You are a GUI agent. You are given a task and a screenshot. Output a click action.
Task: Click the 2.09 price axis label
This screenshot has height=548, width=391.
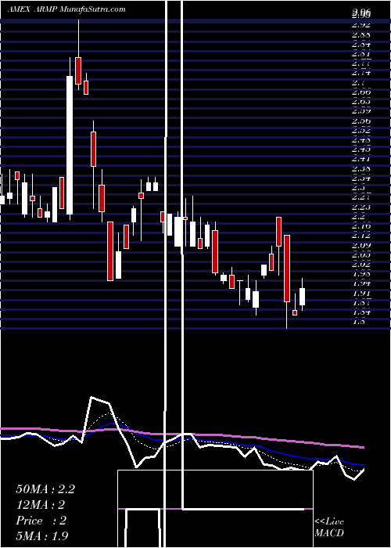(361, 245)
